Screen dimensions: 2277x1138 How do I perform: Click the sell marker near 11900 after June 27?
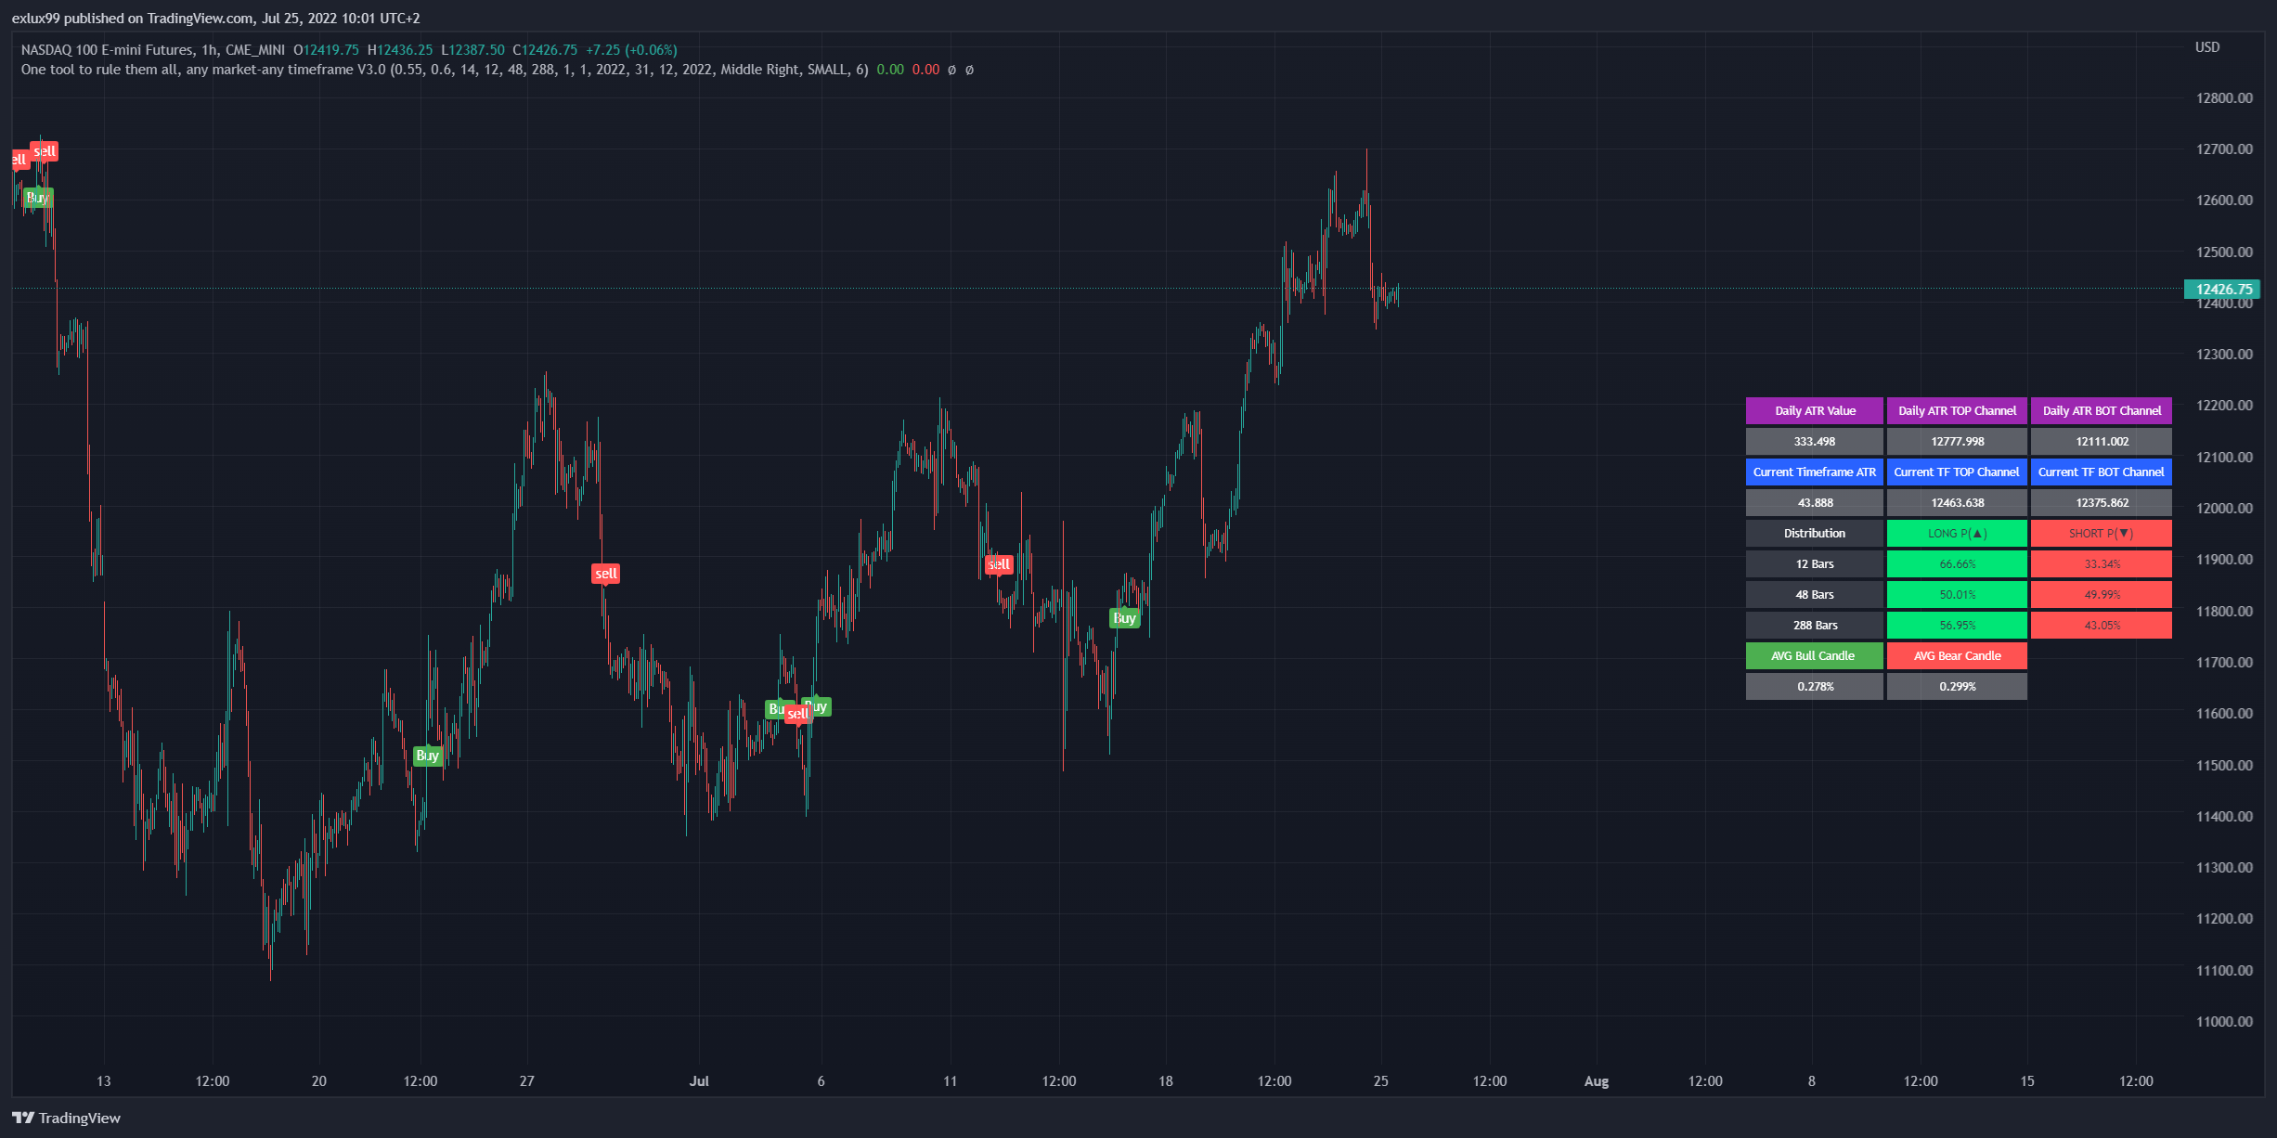605,574
